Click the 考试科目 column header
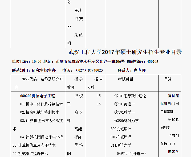The width and height of the screenshot is (191, 157). [125, 79]
